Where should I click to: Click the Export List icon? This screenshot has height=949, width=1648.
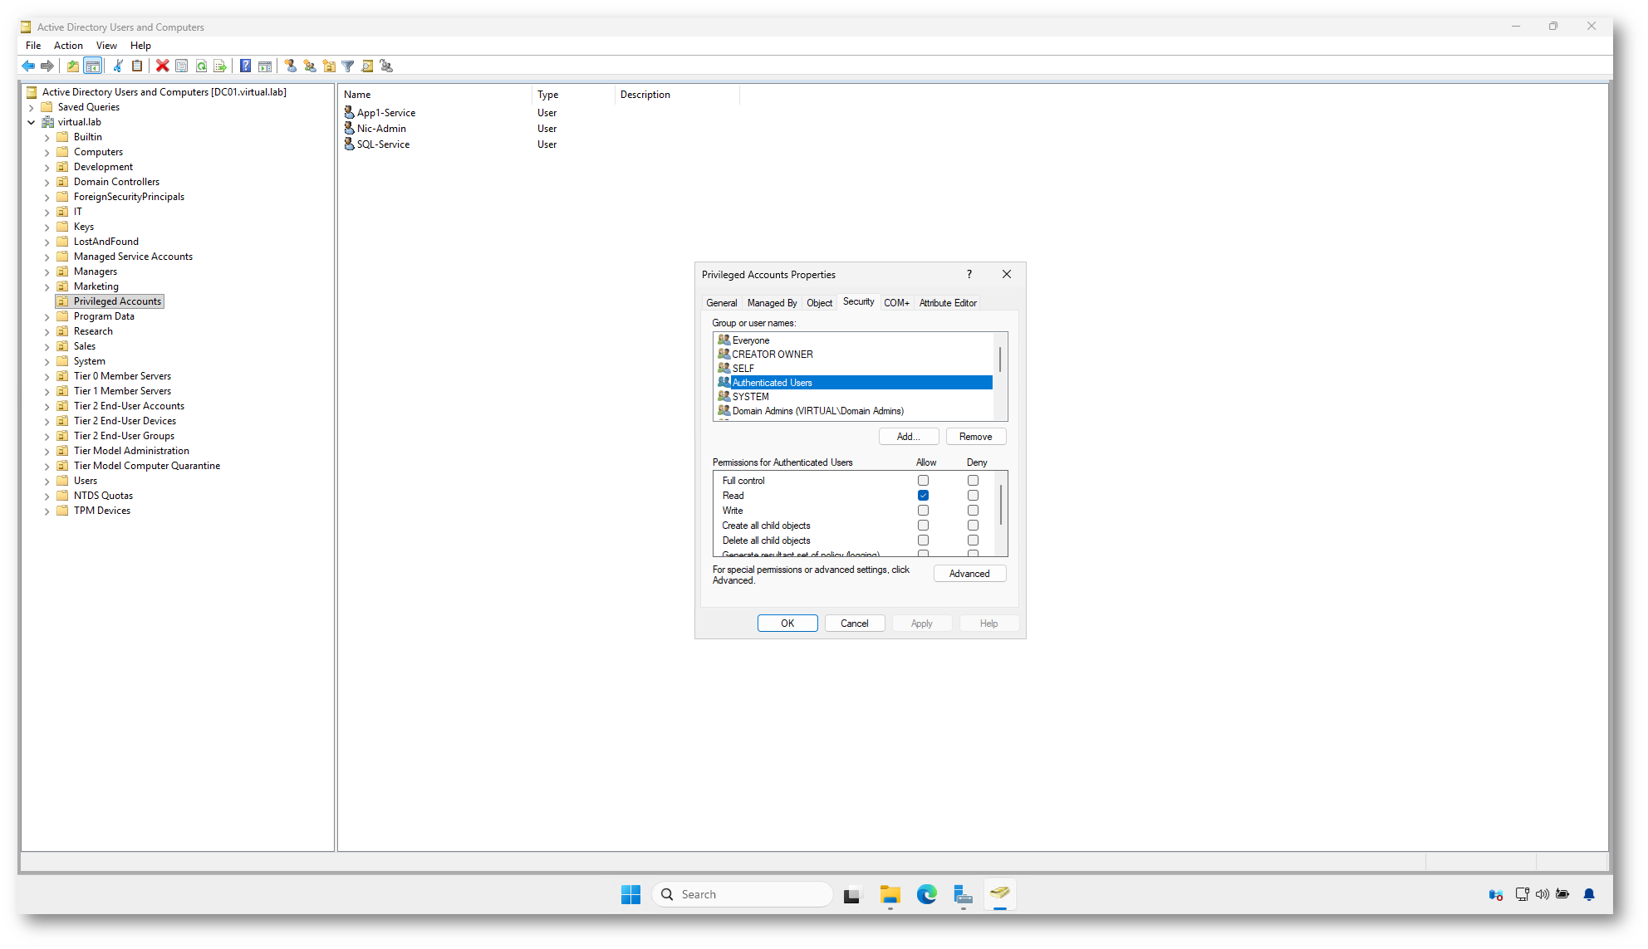coord(220,66)
